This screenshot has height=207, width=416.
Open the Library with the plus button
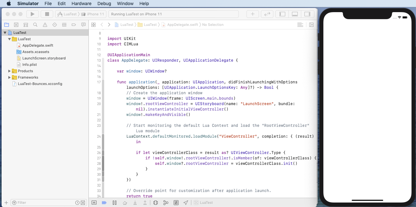(x=253, y=14)
